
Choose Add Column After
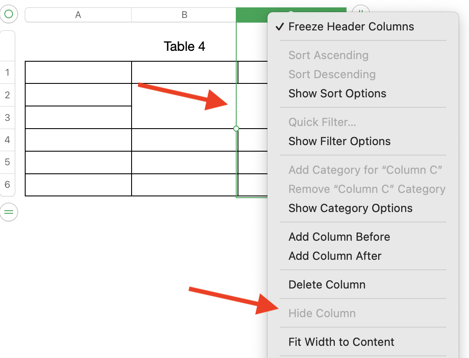coord(335,256)
